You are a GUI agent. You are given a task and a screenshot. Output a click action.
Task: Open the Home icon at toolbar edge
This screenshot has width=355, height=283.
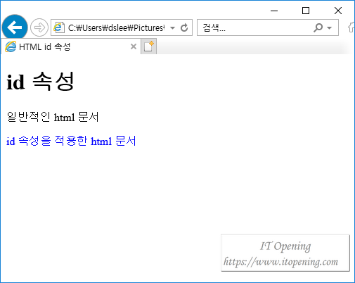351,27
